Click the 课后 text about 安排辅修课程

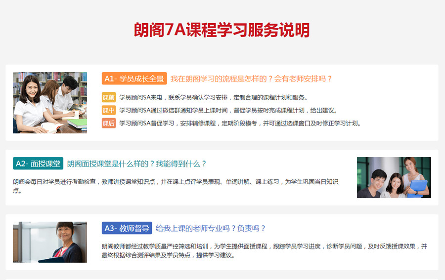pos(240,123)
